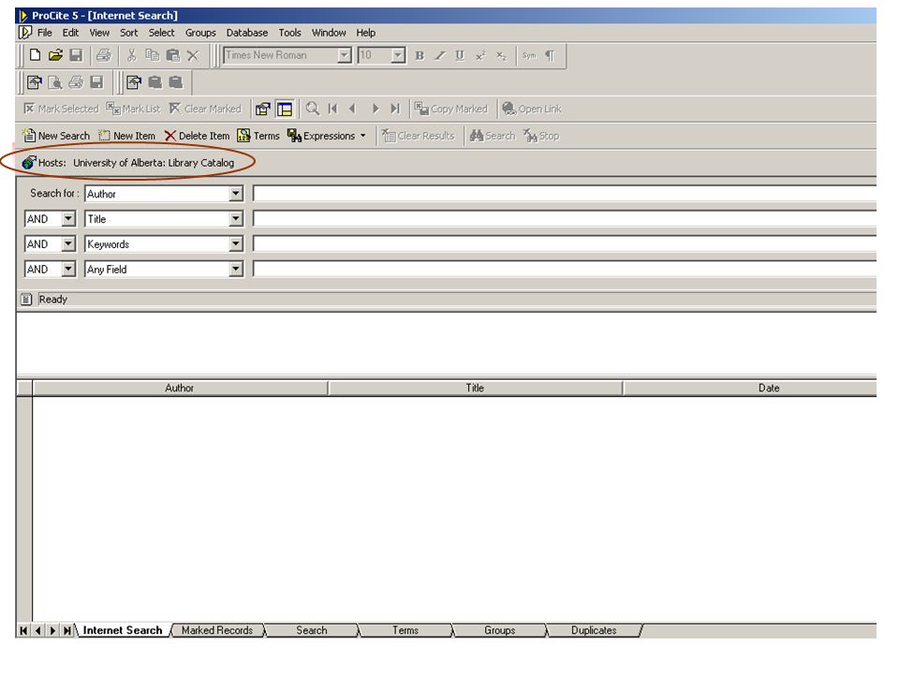The width and height of the screenshot is (899, 674).
Task: Click the Paste clipboard icon
Action: pyautogui.click(x=172, y=55)
